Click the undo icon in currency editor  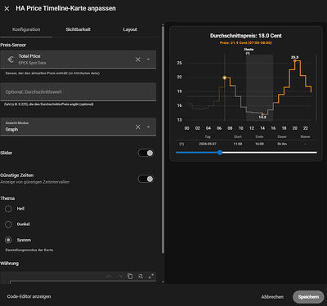click(x=109, y=276)
